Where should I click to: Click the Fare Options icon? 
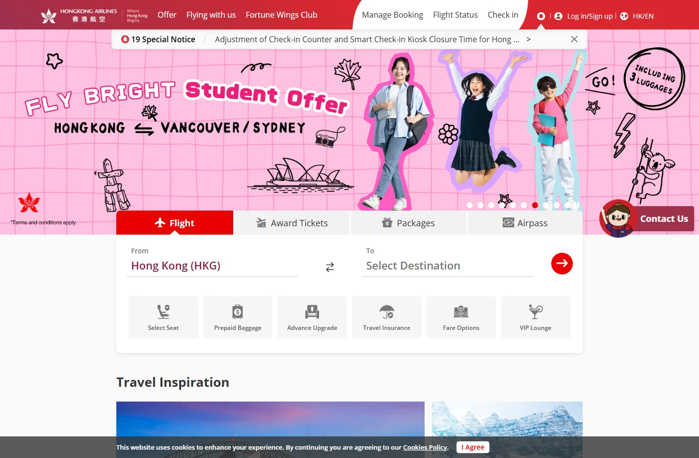click(461, 312)
